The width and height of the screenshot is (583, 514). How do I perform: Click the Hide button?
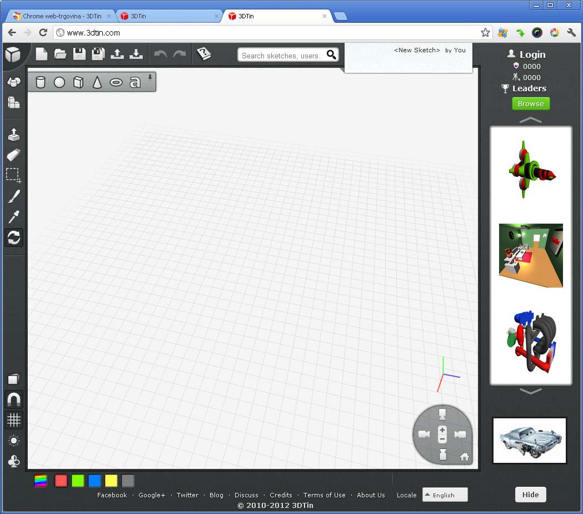(x=530, y=495)
